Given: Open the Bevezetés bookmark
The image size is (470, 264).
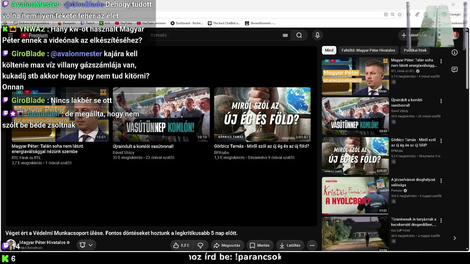Looking at the screenshot, I should click(x=66, y=23).
